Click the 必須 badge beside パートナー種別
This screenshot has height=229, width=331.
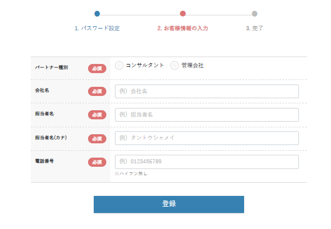click(97, 69)
